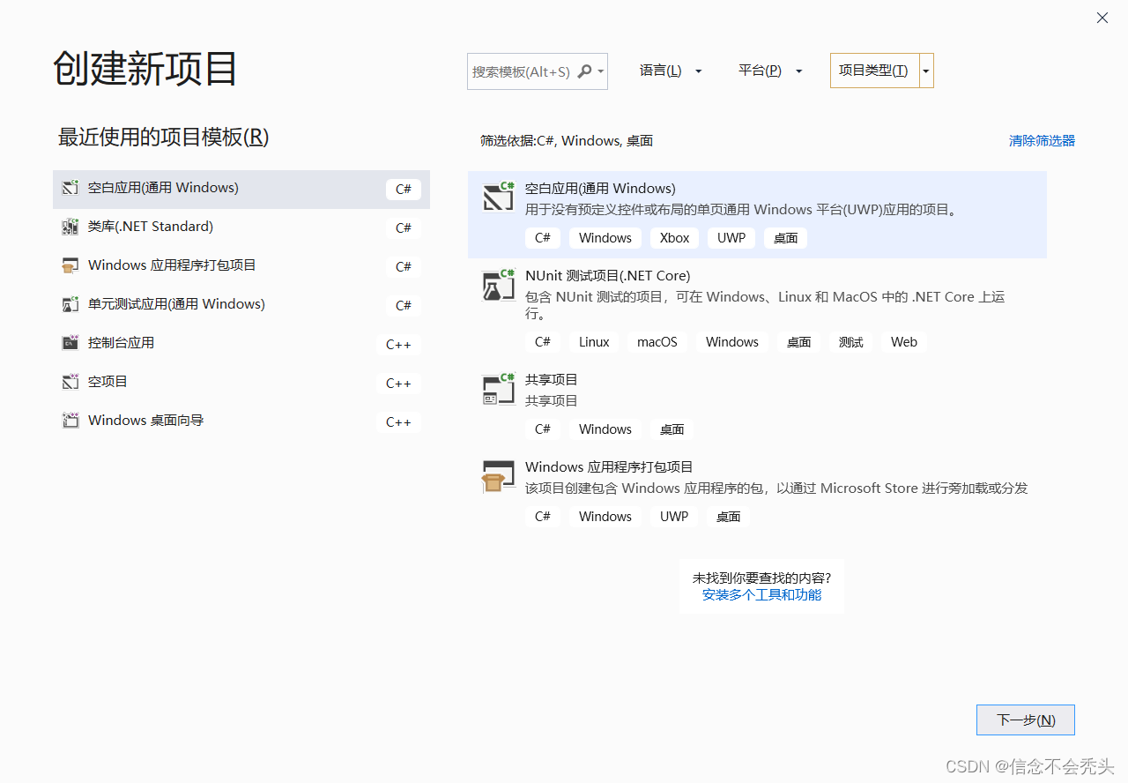Click the icon of recent 空白应用(通用 Windows) template
Image resolution: width=1128 pixels, height=783 pixels.
[x=70, y=188]
